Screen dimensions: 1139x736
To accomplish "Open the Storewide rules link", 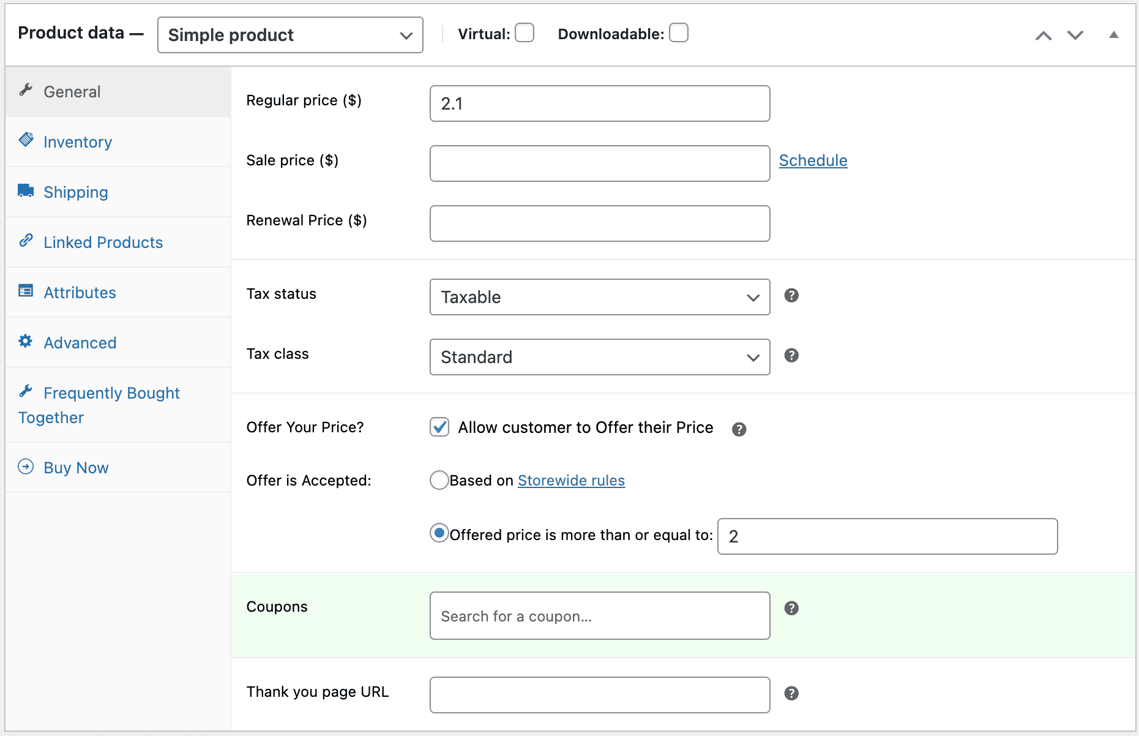I will point(571,481).
